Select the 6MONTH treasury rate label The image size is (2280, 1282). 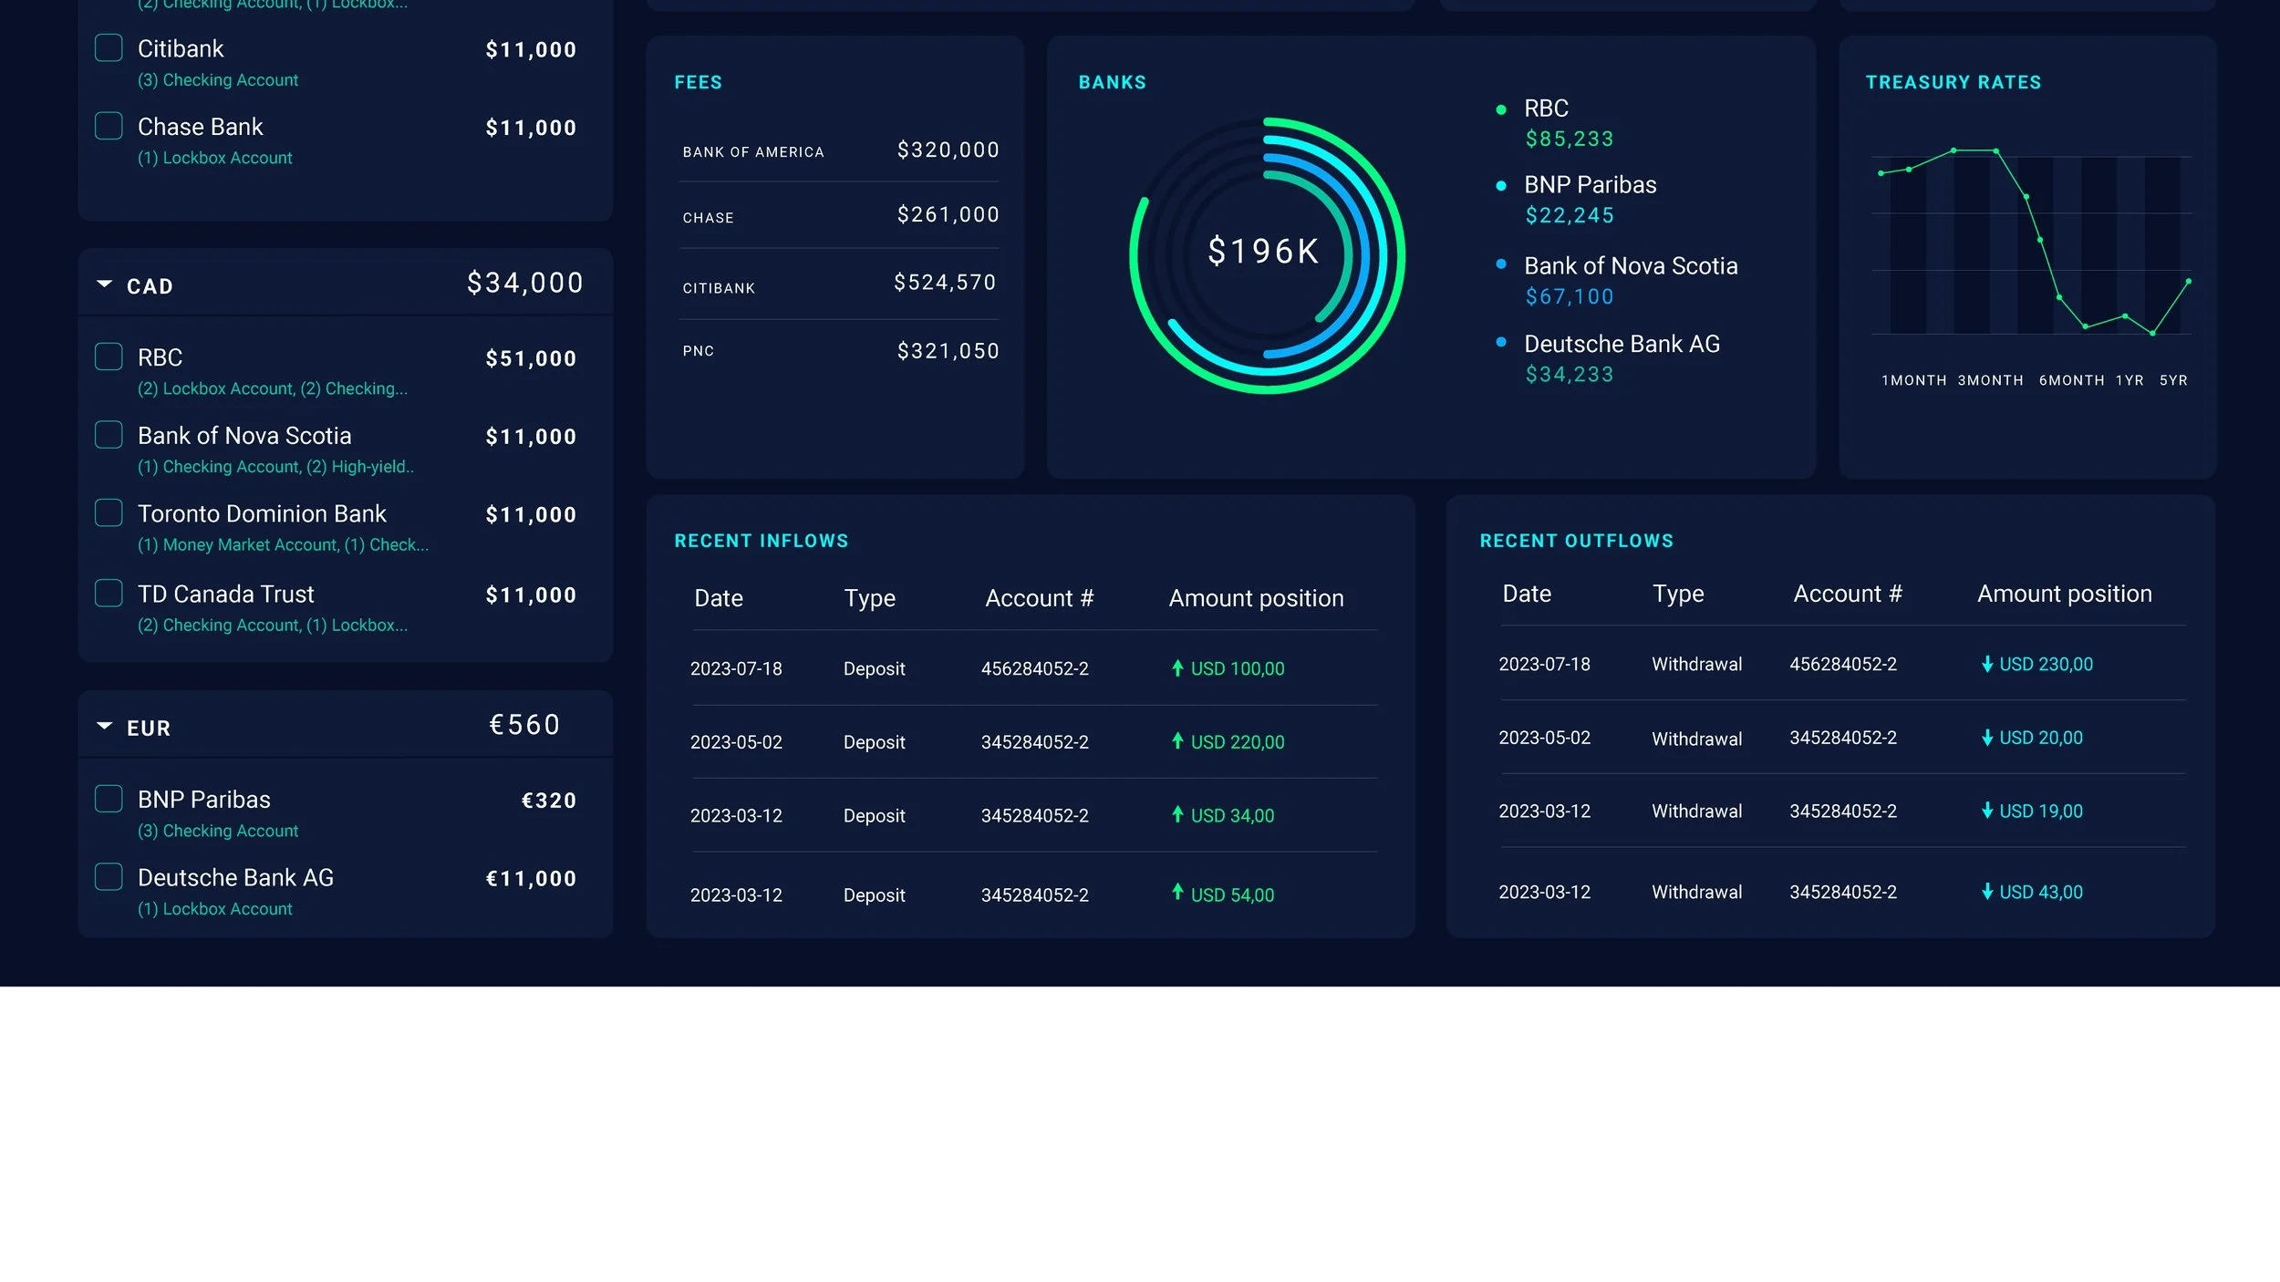point(2071,380)
